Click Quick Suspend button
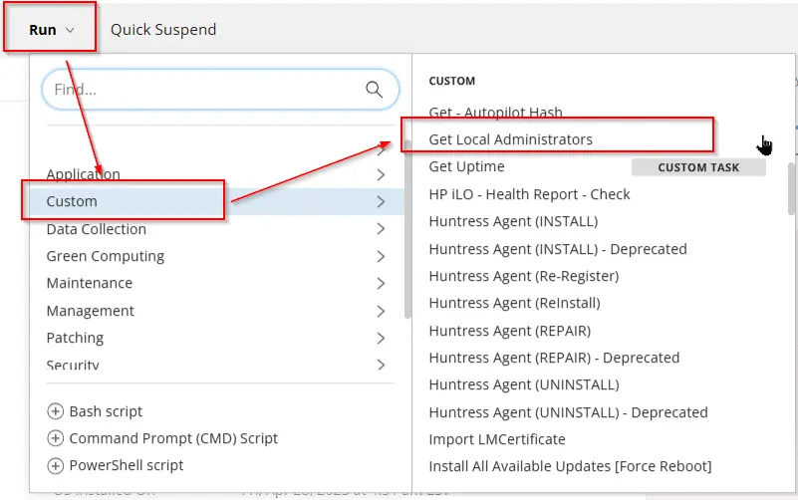Screen dimensions: 798x500 pyautogui.click(x=162, y=29)
